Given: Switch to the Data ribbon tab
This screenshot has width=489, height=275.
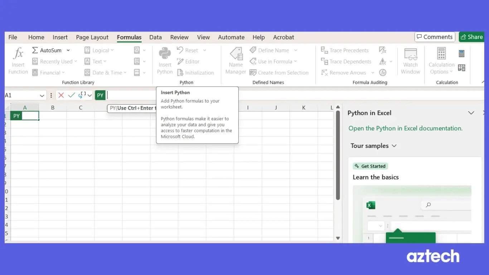Looking at the screenshot, I should pos(155,37).
